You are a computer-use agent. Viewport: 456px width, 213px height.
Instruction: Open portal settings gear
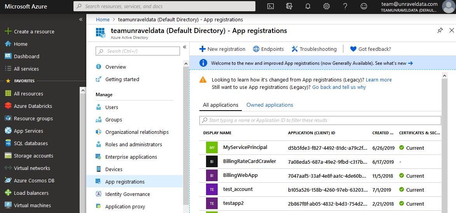(x=327, y=6)
